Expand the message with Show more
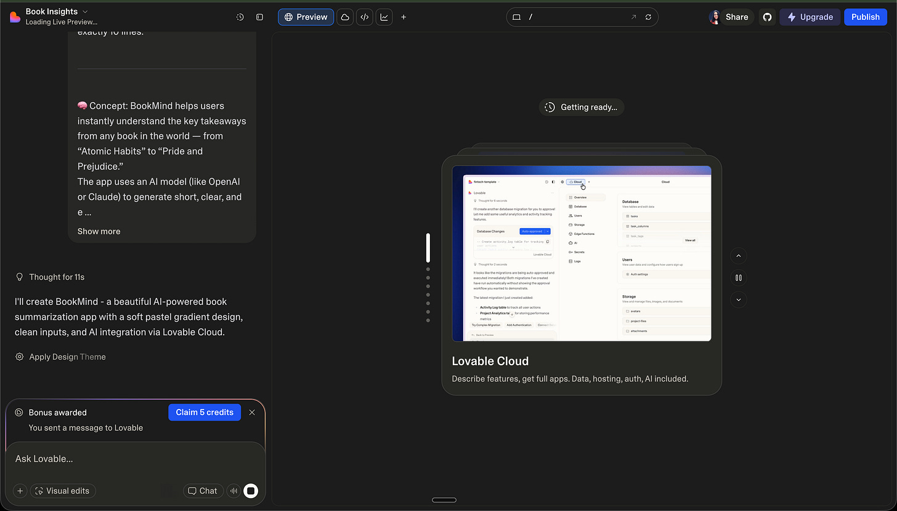Screen dimensions: 897x511 click(x=99, y=231)
